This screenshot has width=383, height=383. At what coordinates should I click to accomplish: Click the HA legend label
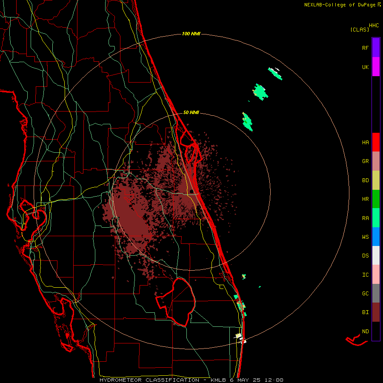pos(366,143)
